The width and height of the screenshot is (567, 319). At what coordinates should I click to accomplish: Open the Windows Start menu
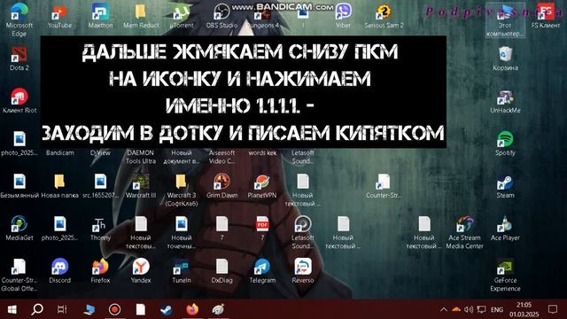pyautogui.click(x=12, y=309)
